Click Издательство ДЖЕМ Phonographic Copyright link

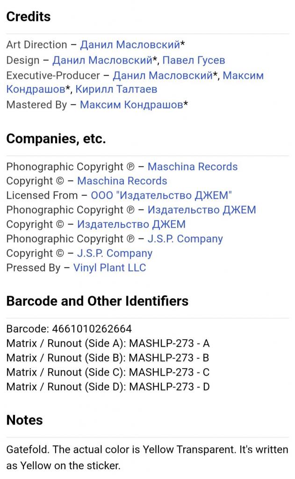pos(201,210)
